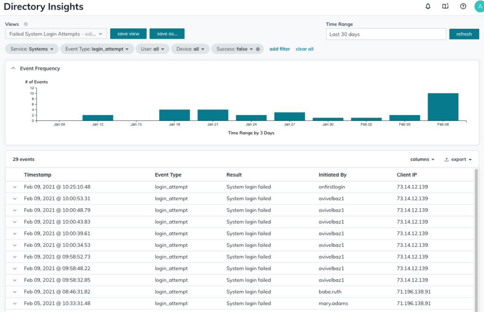Open notifications via the bell icon
This screenshot has height=312, width=484.
pos(427,6)
